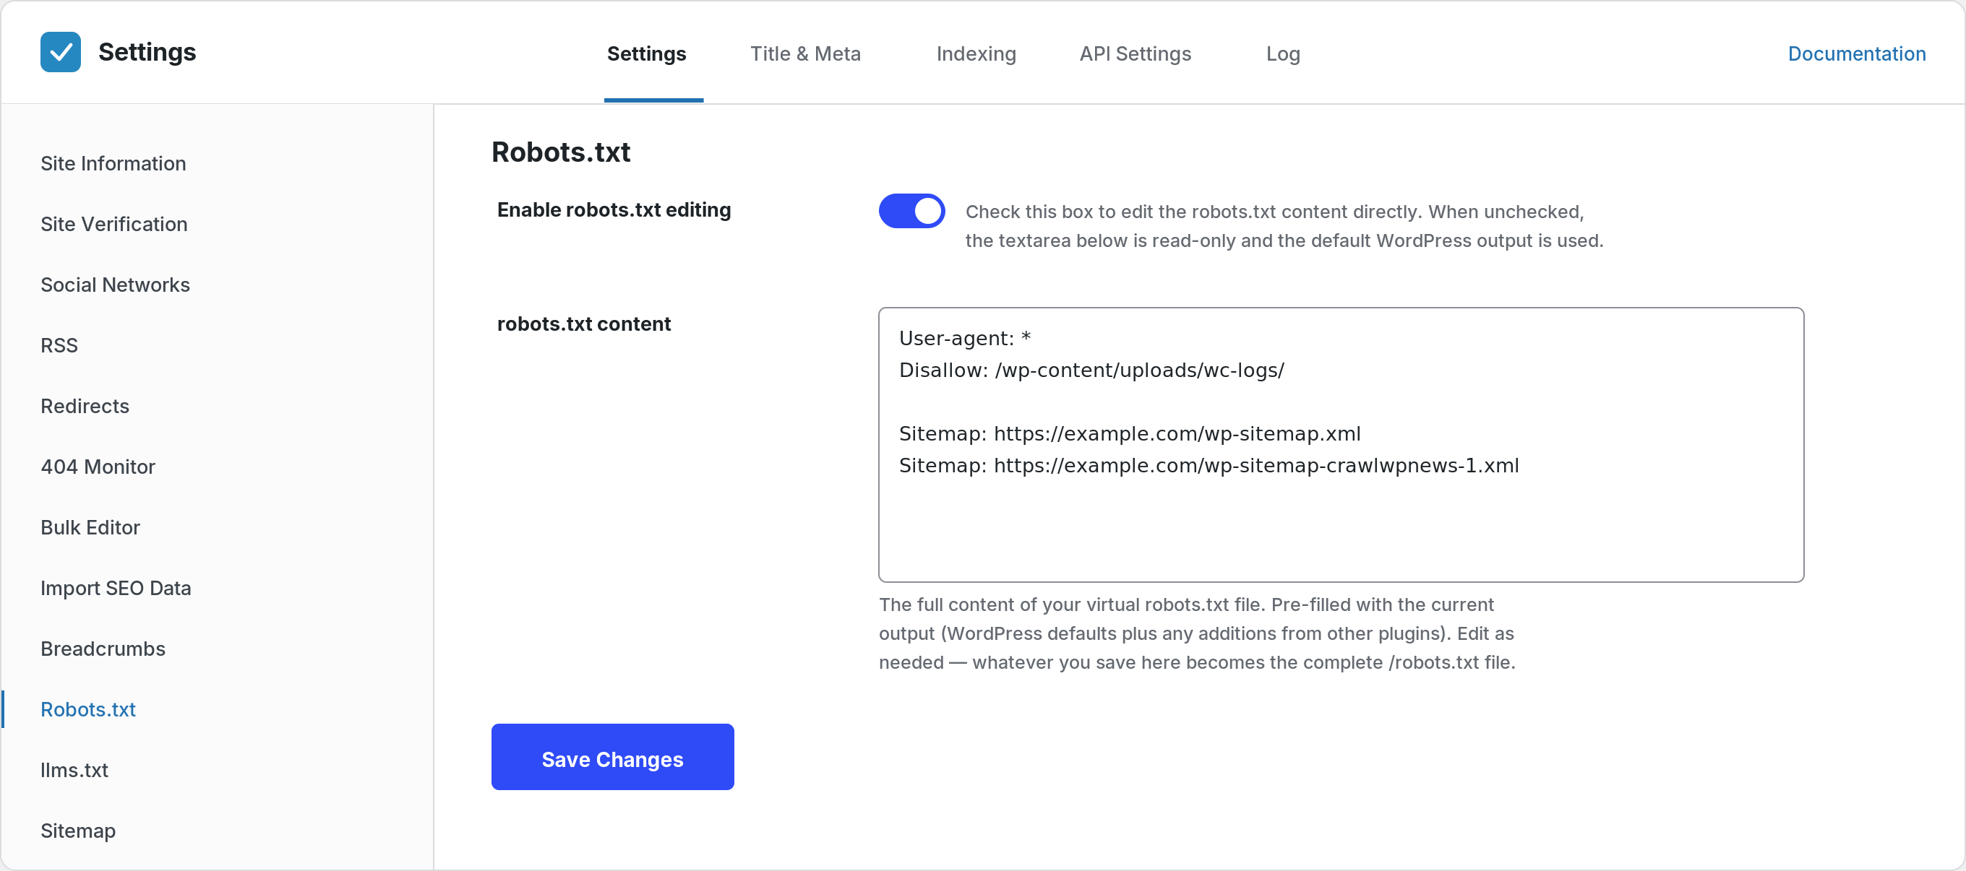This screenshot has height=871, width=1966.
Task: Open the Indexing tab
Action: (976, 53)
